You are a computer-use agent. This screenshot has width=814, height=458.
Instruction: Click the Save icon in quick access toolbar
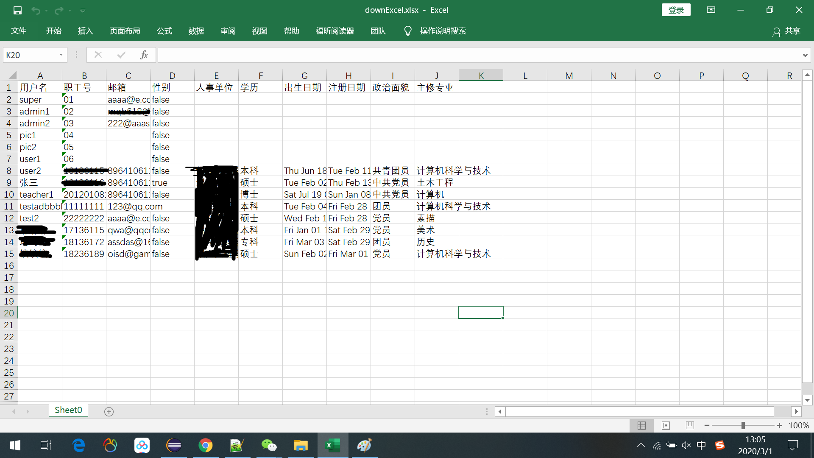(17, 10)
